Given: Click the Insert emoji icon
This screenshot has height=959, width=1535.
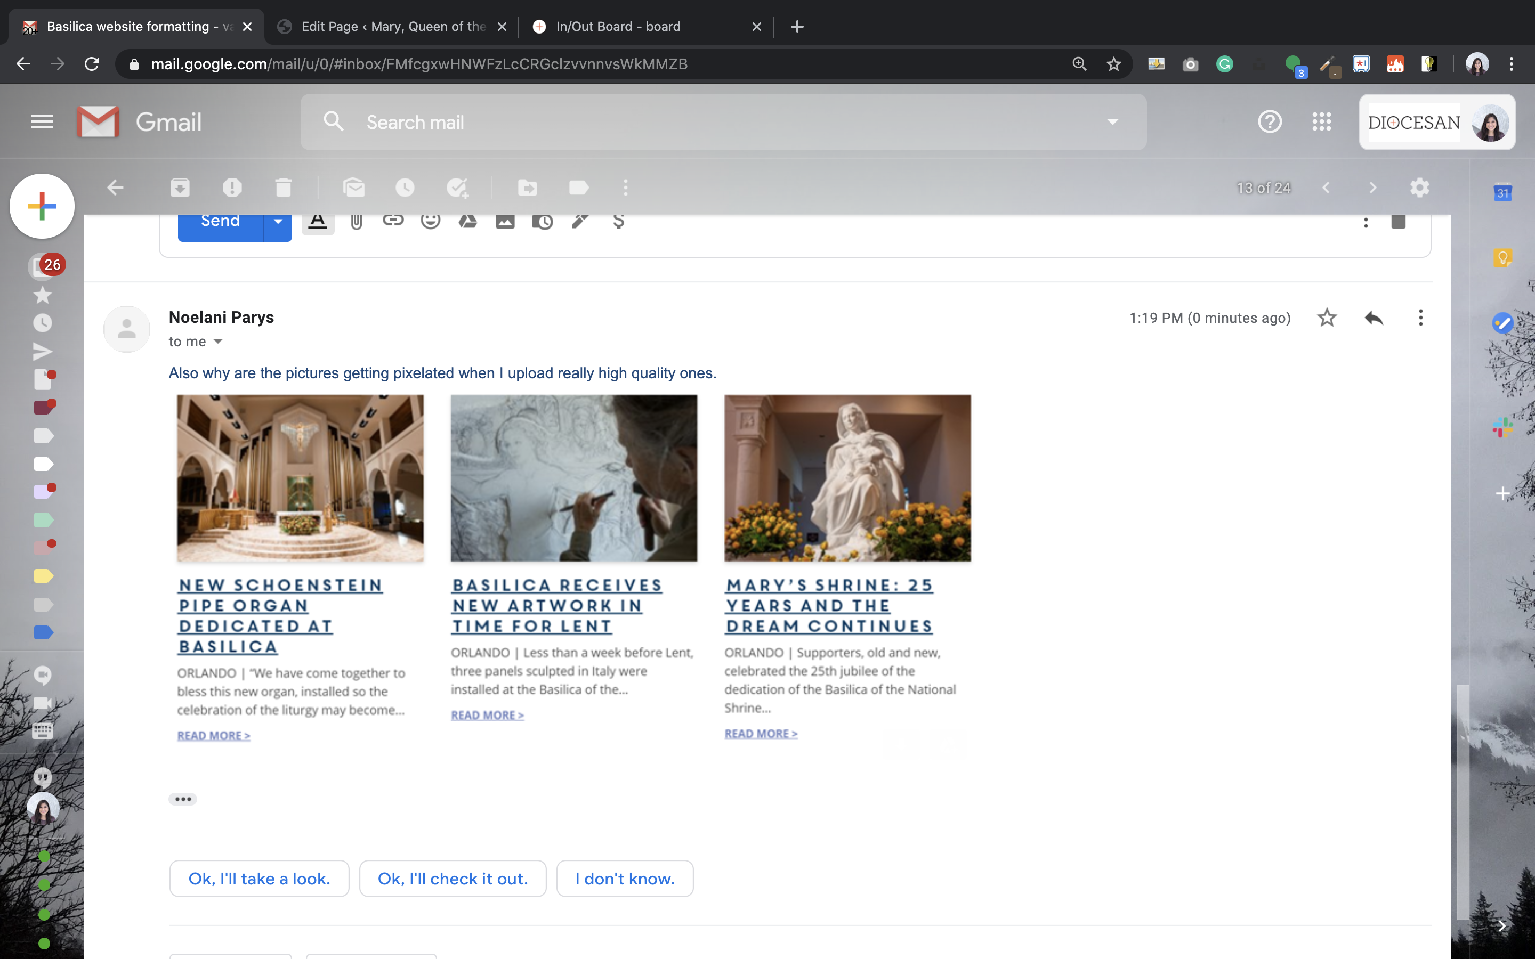Looking at the screenshot, I should click(x=430, y=221).
